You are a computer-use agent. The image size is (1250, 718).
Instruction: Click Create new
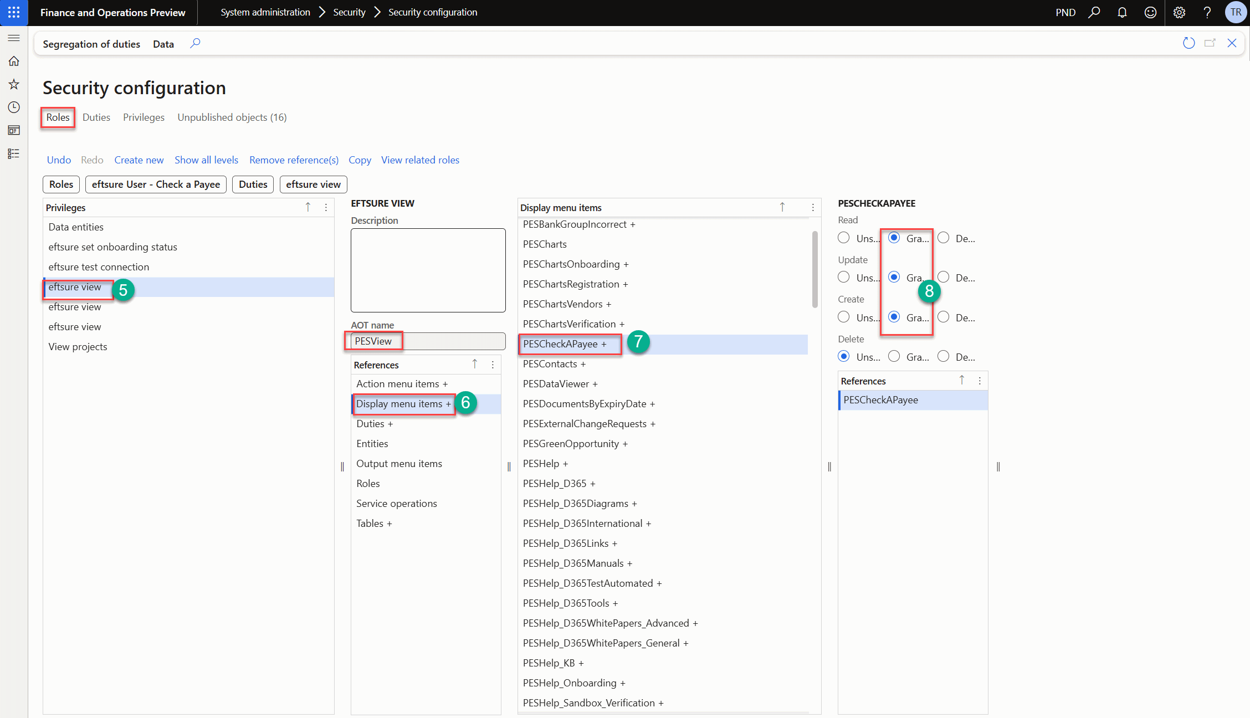139,160
